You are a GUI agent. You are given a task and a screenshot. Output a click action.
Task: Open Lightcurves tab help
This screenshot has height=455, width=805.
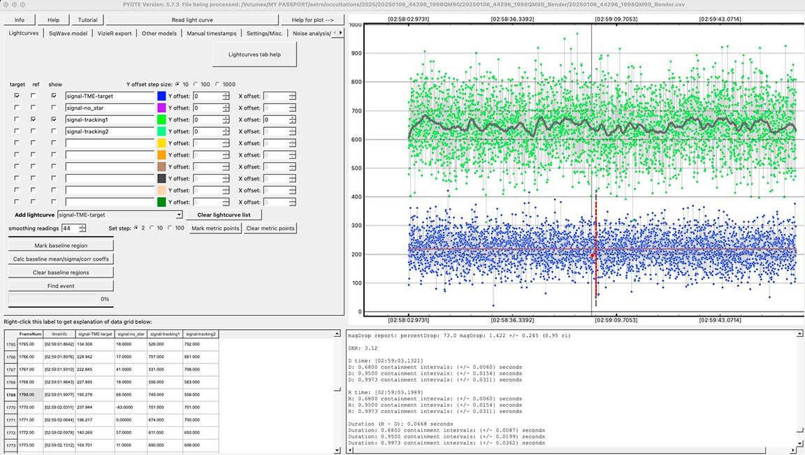pos(254,55)
